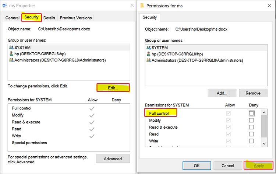The height and width of the screenshot is (174, 276).
Task: Select "SYSTEM" text in ms Properties group list
Action: pyautogui.click(x=22, y=48)
